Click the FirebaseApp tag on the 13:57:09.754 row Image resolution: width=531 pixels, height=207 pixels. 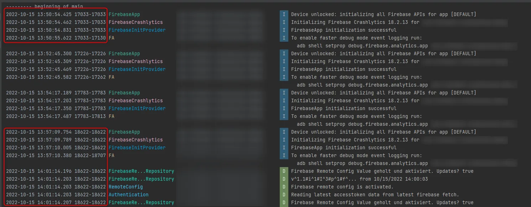124,132
